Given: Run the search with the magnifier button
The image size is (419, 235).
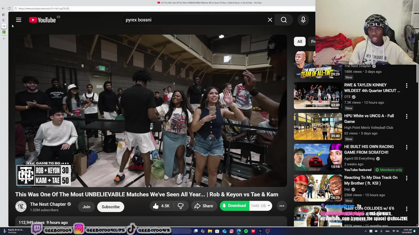Looking at the screenshot, I should (x=284, y=20).
